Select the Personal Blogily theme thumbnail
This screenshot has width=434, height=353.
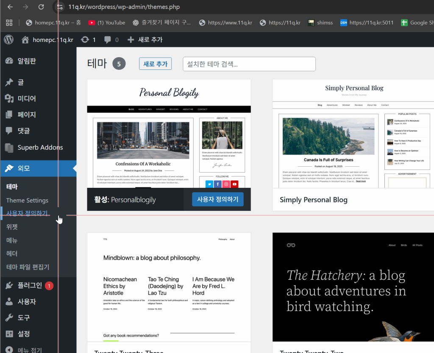pyautogui.click(x=169, y=134)
